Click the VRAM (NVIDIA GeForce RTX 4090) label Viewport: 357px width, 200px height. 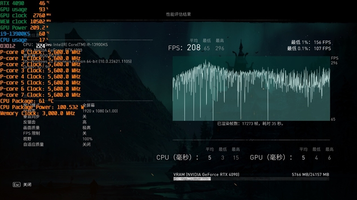coord(206,174)
